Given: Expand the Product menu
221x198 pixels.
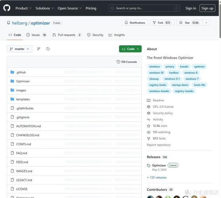Looking at the screenshot, I should (23, 8).
